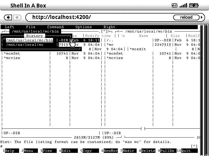Open the File menu
This screenshot has width=209, height=156.
click(31, 27)
